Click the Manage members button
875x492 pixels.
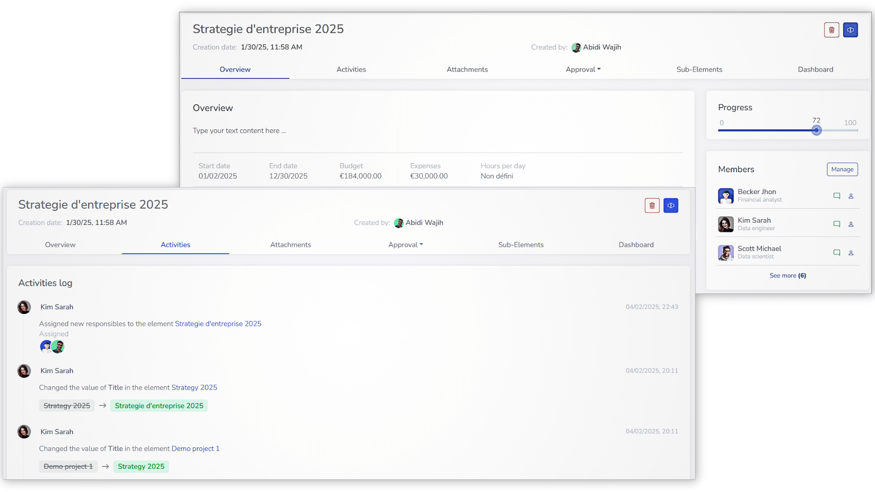click(842, 169)
